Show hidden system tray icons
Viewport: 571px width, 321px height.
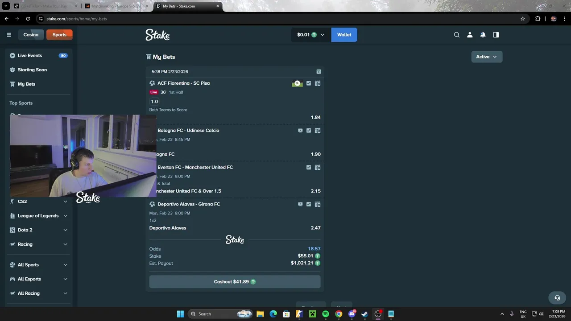coord(502,314)
